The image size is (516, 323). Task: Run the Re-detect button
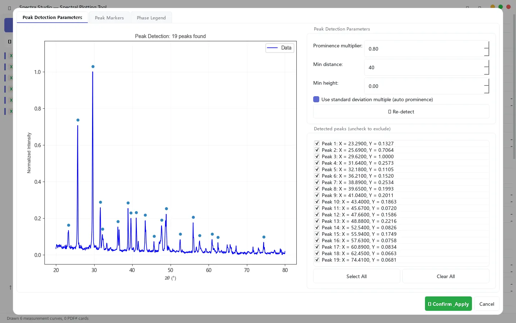pyautogui.click(x=401, y=112)
